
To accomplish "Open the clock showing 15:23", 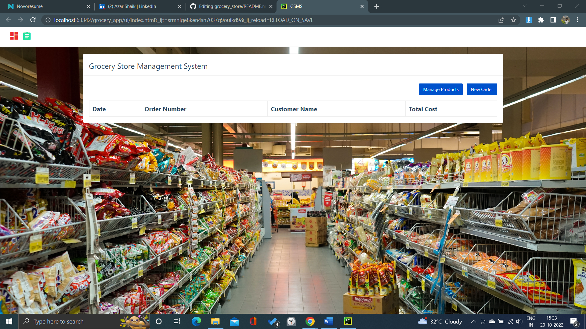I will (x=552, y=321).
